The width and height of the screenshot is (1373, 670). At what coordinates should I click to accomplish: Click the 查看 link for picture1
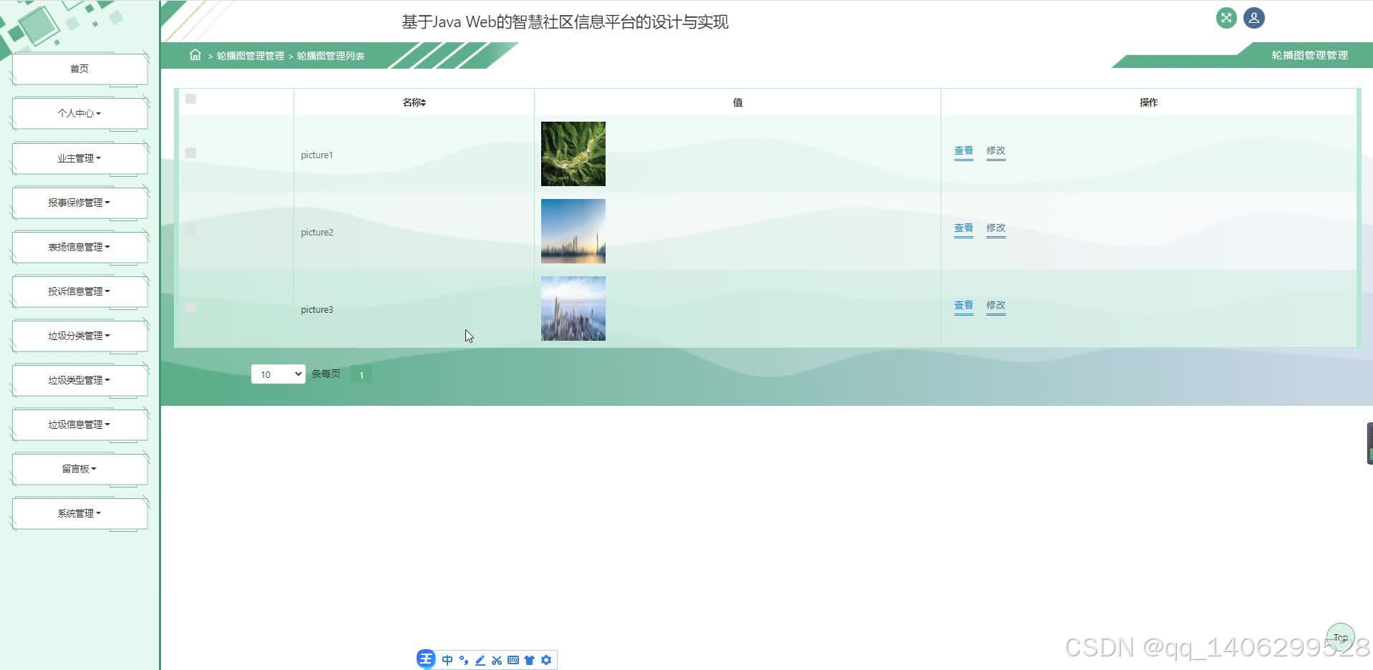[x=963, y=151]
